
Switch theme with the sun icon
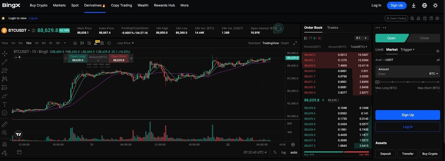coord(435,5)
